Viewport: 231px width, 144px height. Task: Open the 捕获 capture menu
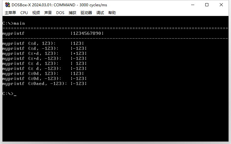click(x=73, y=13)
